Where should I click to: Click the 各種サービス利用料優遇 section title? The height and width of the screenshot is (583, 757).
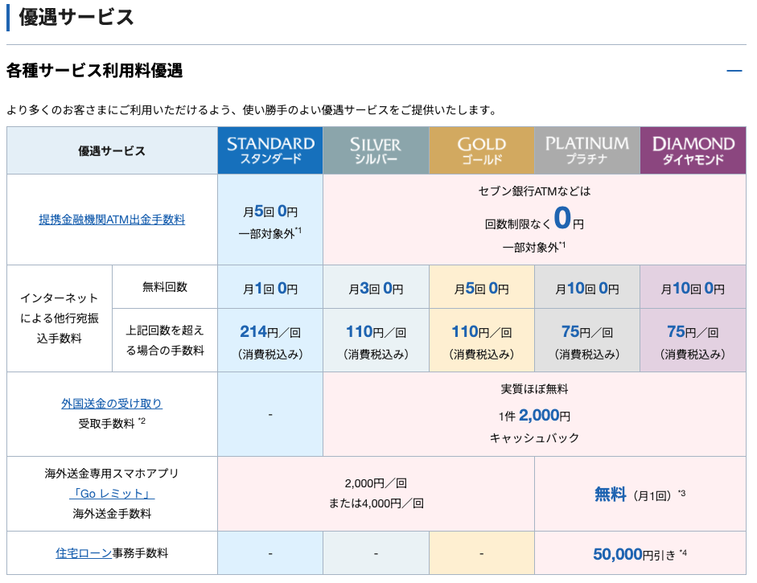point(95,71)
